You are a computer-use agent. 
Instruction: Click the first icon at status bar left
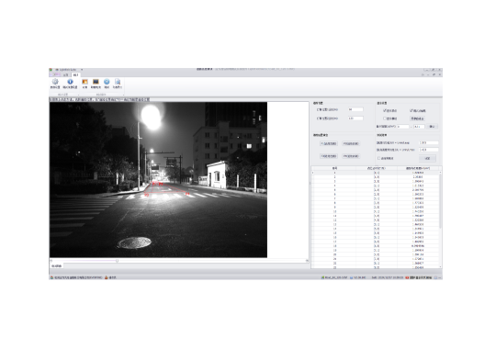coord(51,277)
